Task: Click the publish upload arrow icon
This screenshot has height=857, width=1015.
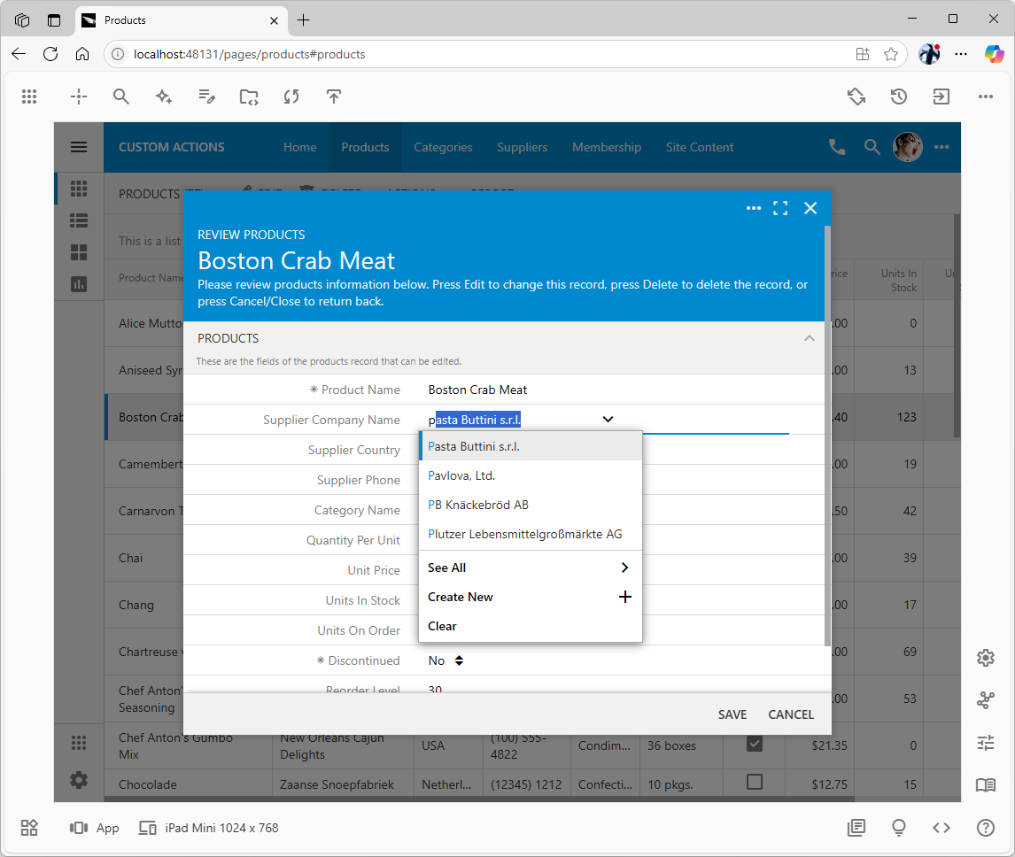Action: tap(333, 97)
